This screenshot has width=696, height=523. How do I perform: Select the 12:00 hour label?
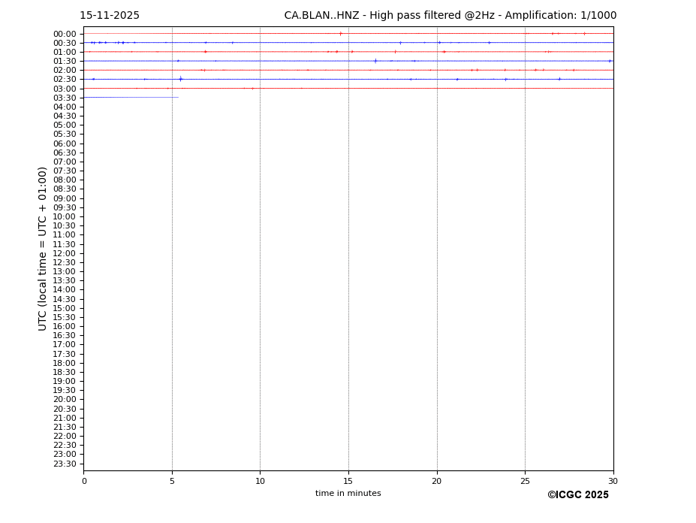pos(65,253)
